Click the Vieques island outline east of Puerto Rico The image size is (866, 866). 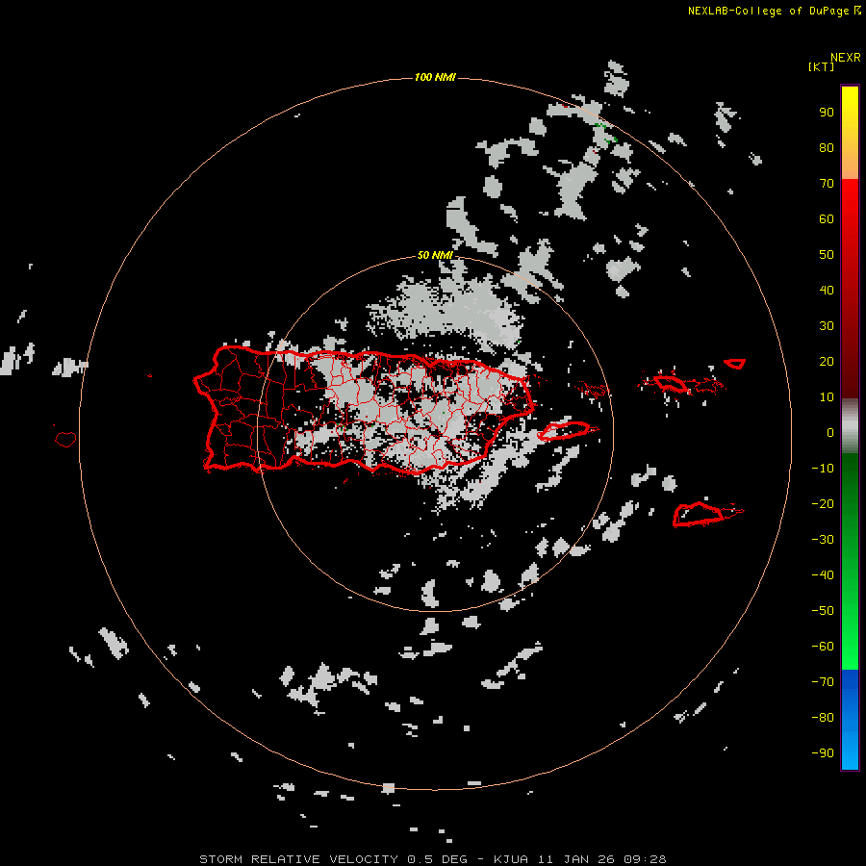565,430
